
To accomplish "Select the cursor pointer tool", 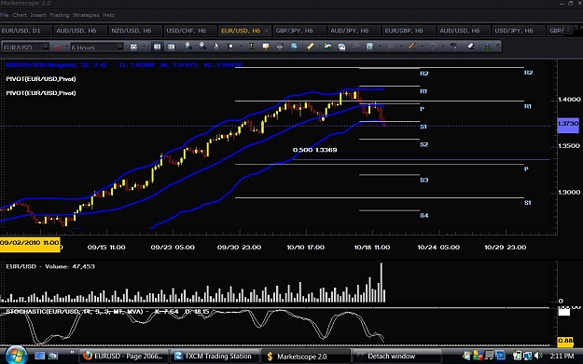I will tap(216, 47).
